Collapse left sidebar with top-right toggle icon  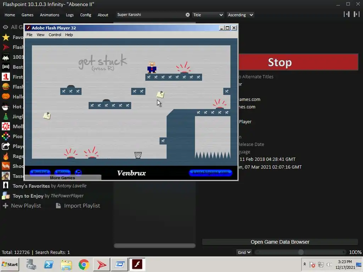point(347,14)
